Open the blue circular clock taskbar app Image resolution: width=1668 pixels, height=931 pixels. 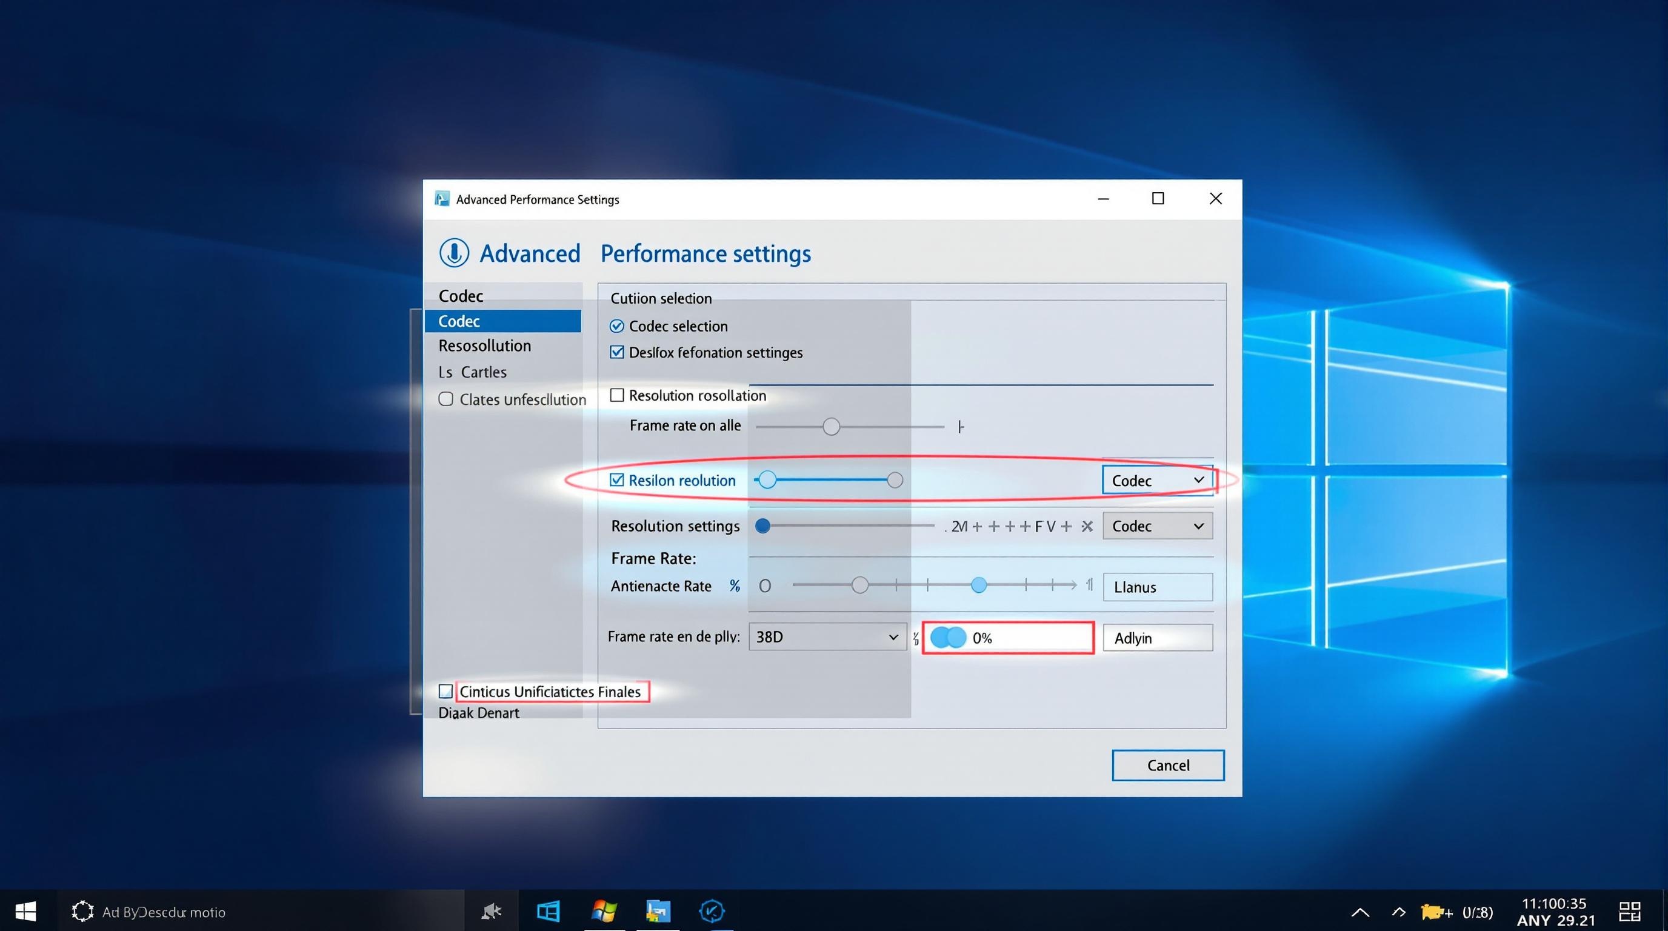tap(712, 911)
